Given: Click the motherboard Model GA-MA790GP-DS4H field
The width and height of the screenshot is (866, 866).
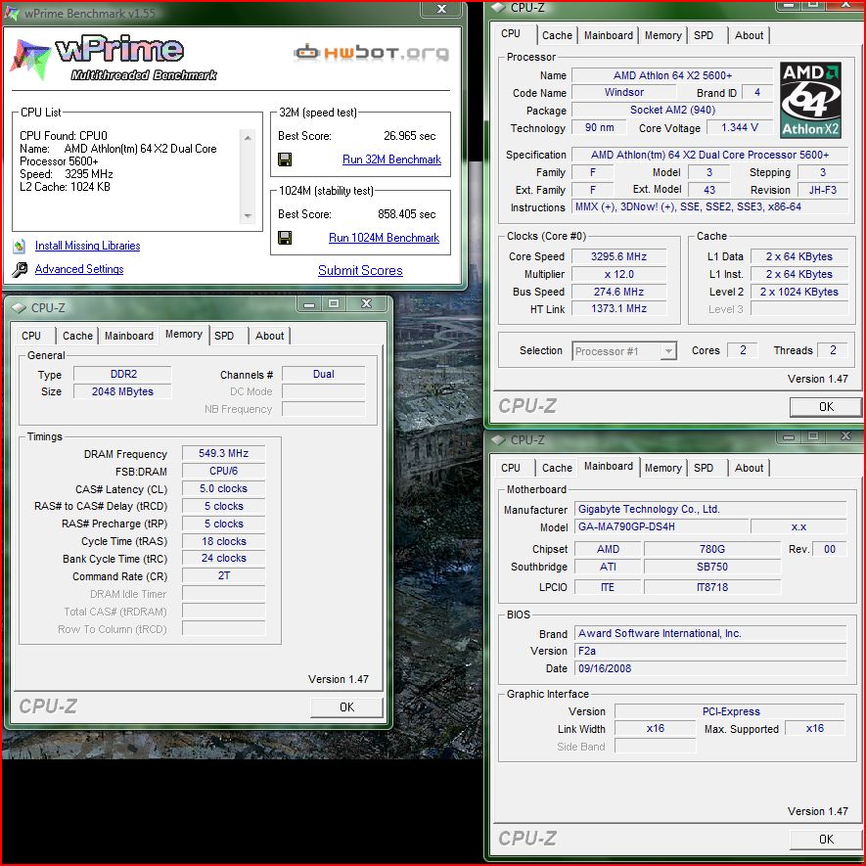Looking at the screenshot, I should pyautogui.click(x=661, y=526).
